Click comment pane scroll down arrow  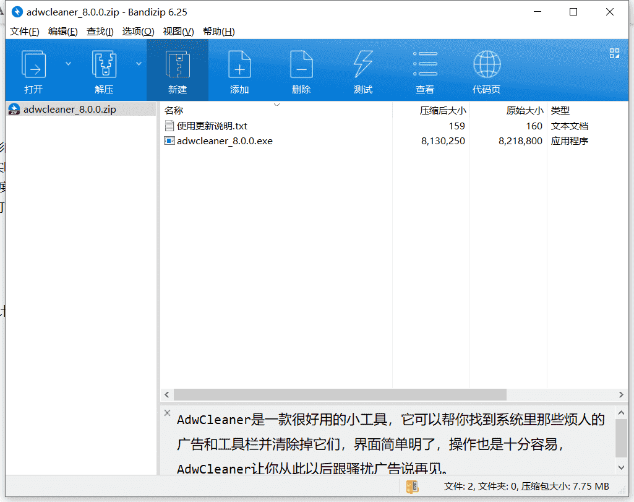(x=622, y=467)
